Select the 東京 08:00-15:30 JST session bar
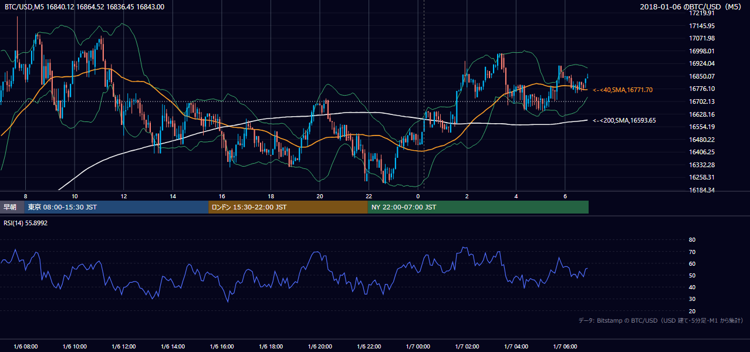This screenshot has height=352, width=750. [117, 207]
